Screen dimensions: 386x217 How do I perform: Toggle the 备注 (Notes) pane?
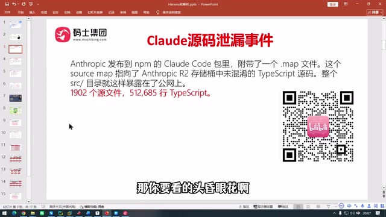pyautogui.click(x=244, y=207)
